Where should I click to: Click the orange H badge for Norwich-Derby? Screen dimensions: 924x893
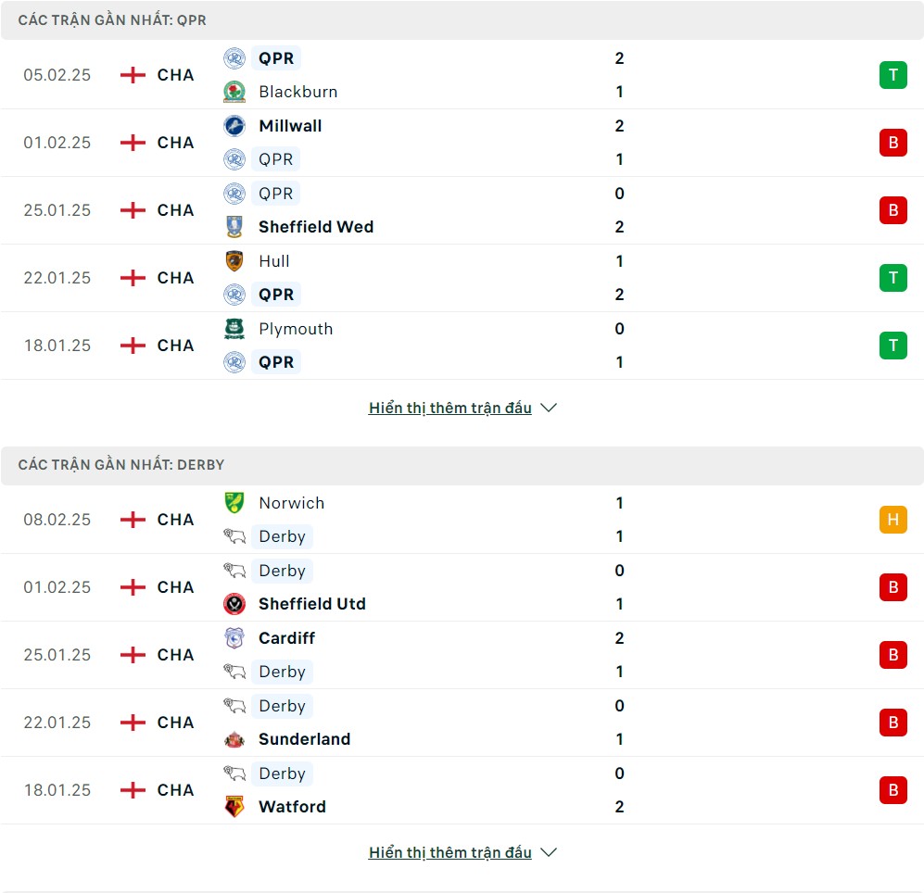[893, 520]
